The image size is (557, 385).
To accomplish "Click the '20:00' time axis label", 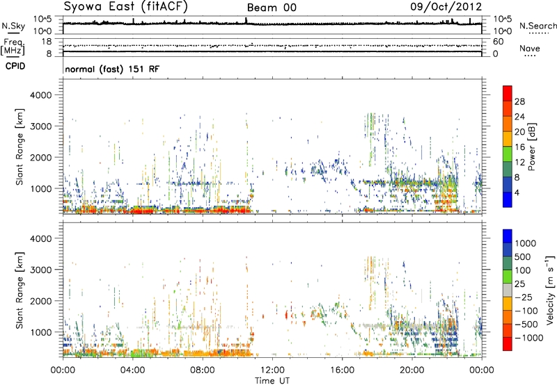I will 412,370.
